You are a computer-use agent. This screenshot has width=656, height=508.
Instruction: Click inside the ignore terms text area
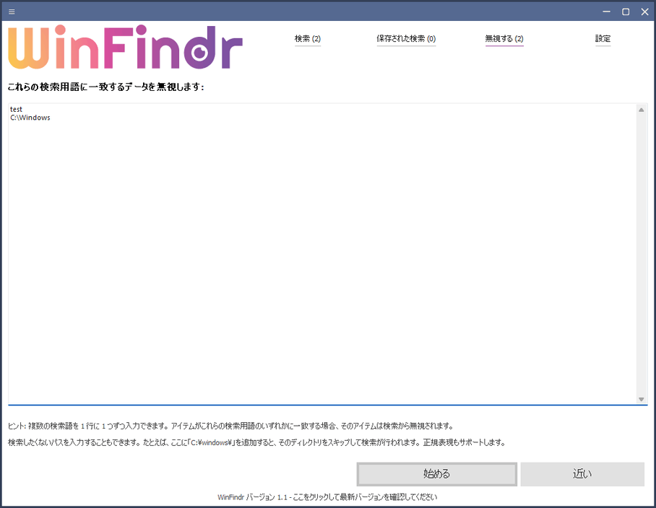coord(322,254)
